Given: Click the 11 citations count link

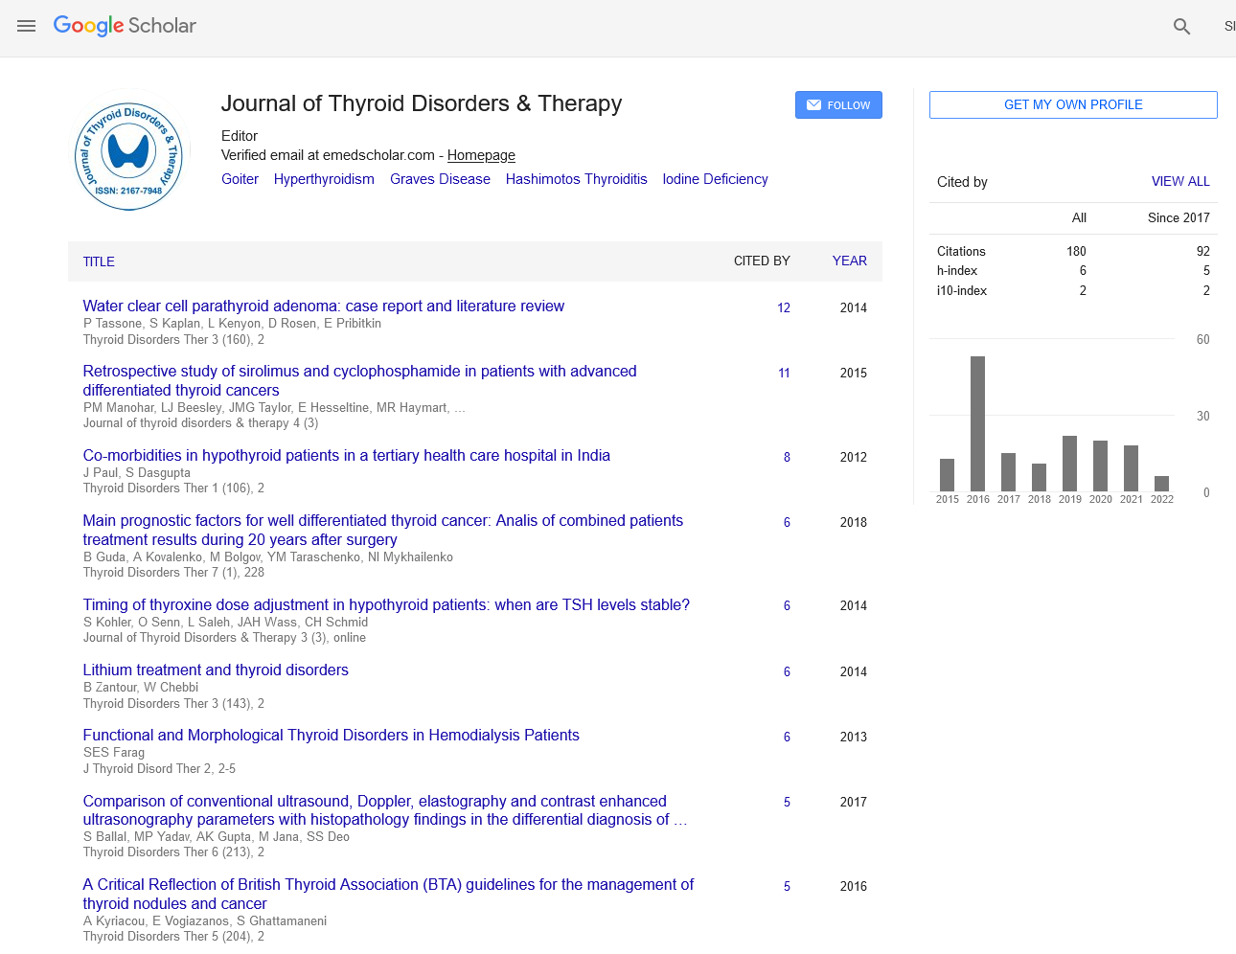Looking at the screenshot, I should 784,373.
